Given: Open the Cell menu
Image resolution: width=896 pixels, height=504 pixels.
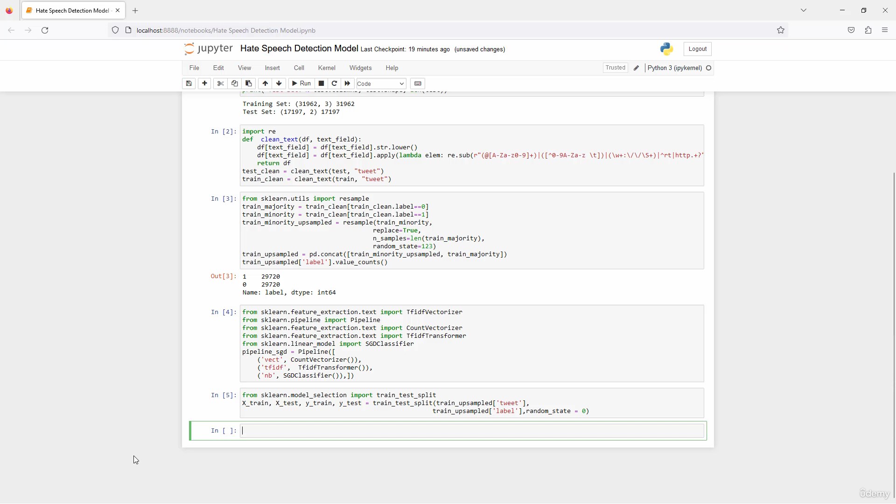Looking at the screenshot, I should pos(299,68).
